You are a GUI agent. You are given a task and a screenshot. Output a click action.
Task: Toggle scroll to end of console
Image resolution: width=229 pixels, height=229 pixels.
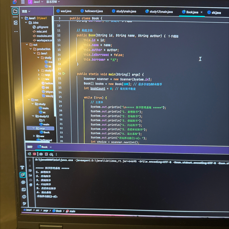pyautogui.click(x=30, y=175)
